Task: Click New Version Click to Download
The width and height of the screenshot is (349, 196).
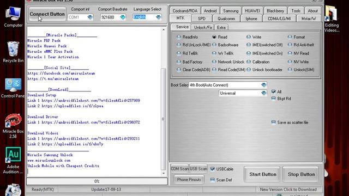Action: click(x=288, y=189)
